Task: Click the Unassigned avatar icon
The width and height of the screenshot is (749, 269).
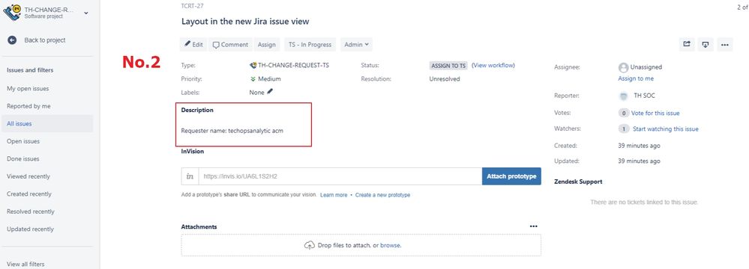Action: click(623, 67)
